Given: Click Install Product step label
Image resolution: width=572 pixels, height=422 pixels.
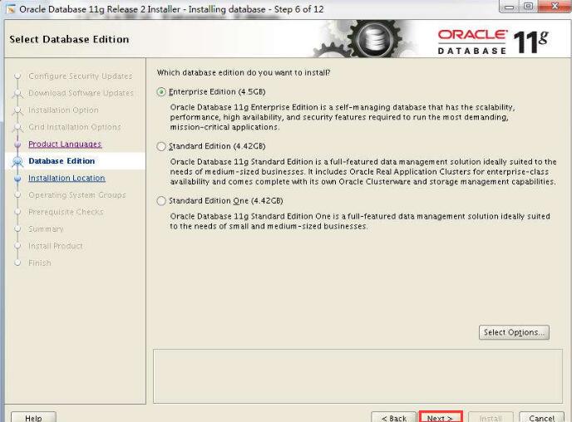Looking at the screenshot, I should click(56, 246).
